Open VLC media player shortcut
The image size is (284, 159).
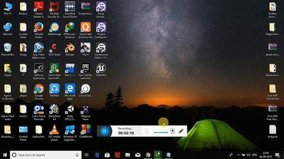(x=54, y=133)
